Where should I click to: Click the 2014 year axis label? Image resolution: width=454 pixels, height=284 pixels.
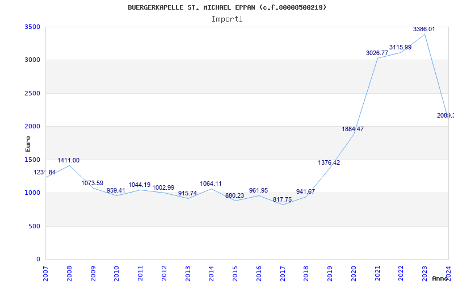click(211, 274)
